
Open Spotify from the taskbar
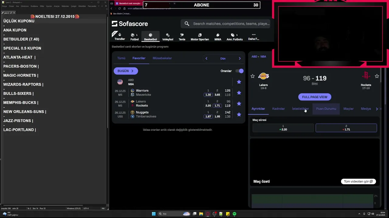(234, 214)
